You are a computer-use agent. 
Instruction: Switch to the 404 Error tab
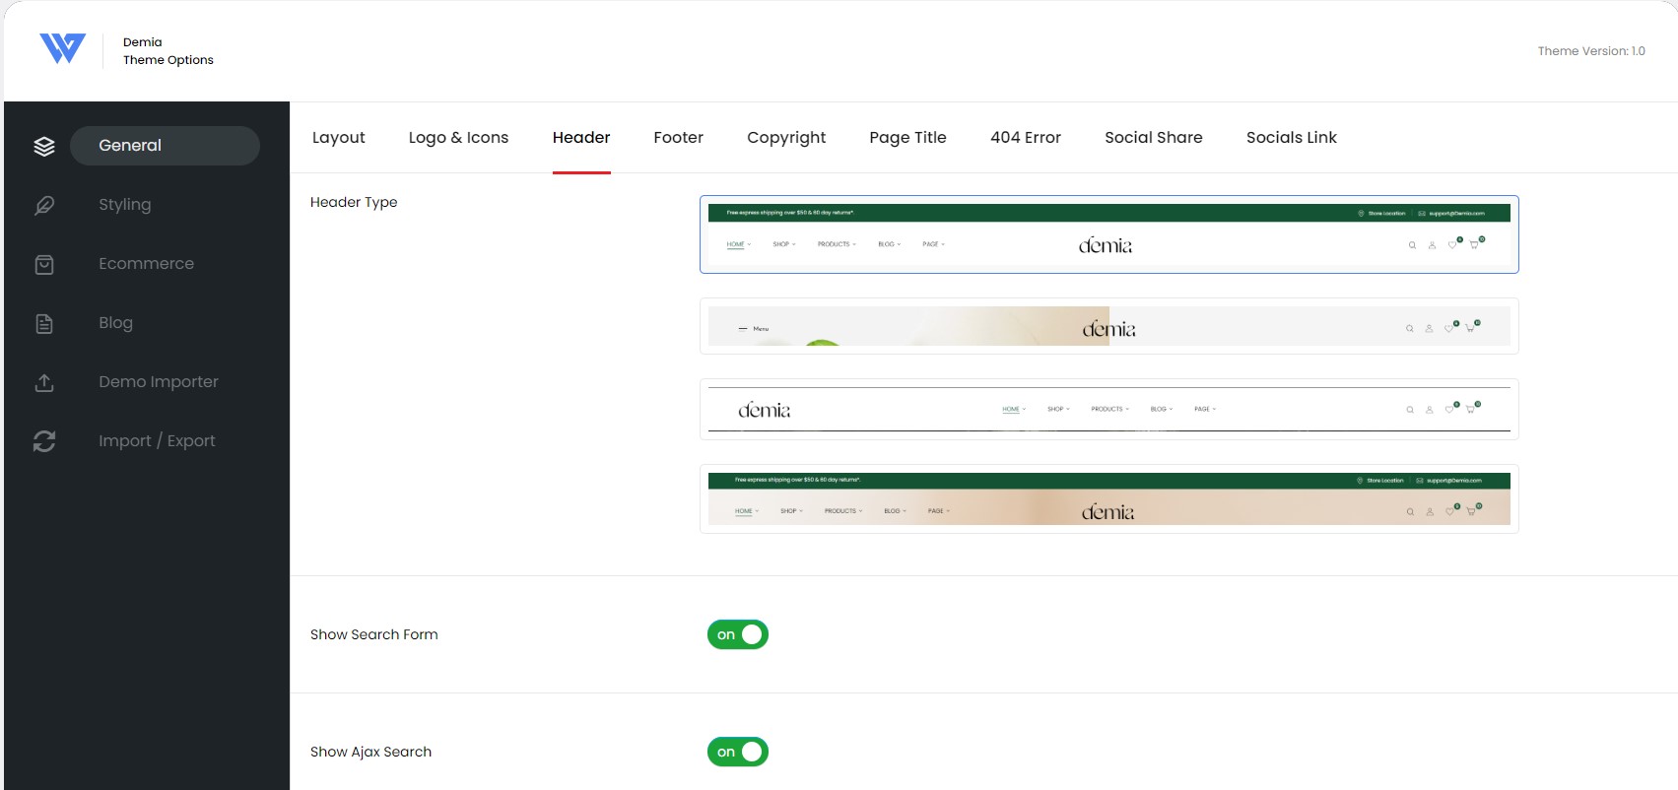(x=1026, y=138)
